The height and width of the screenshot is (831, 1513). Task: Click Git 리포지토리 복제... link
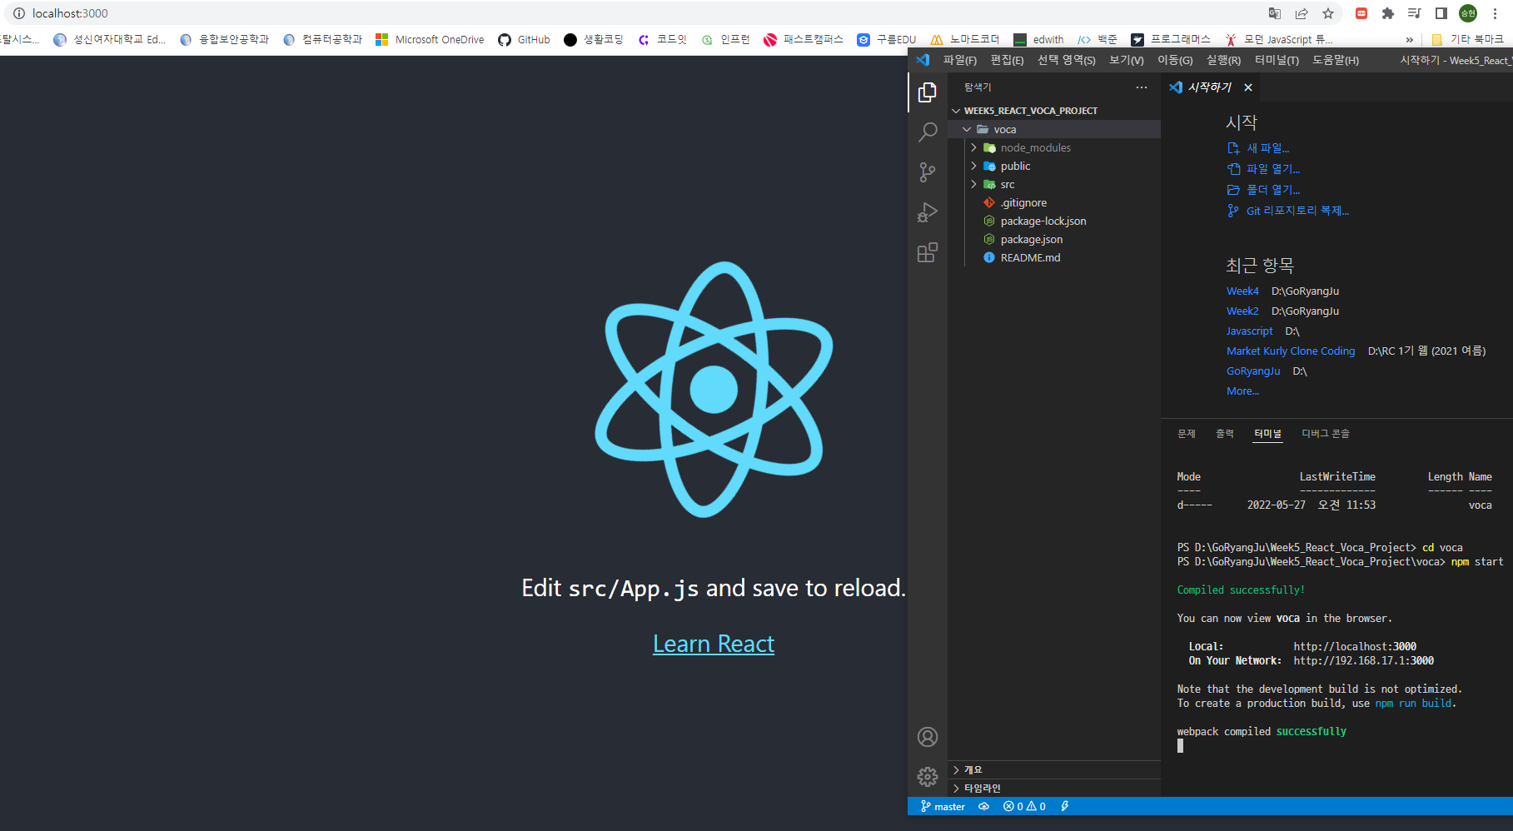(1297, 211)
